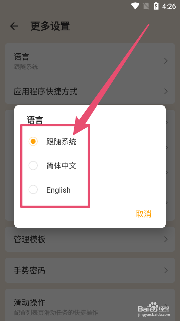The image size is (180, 321).
Task: Tap the battery charging icon
Action: [156, 6]
